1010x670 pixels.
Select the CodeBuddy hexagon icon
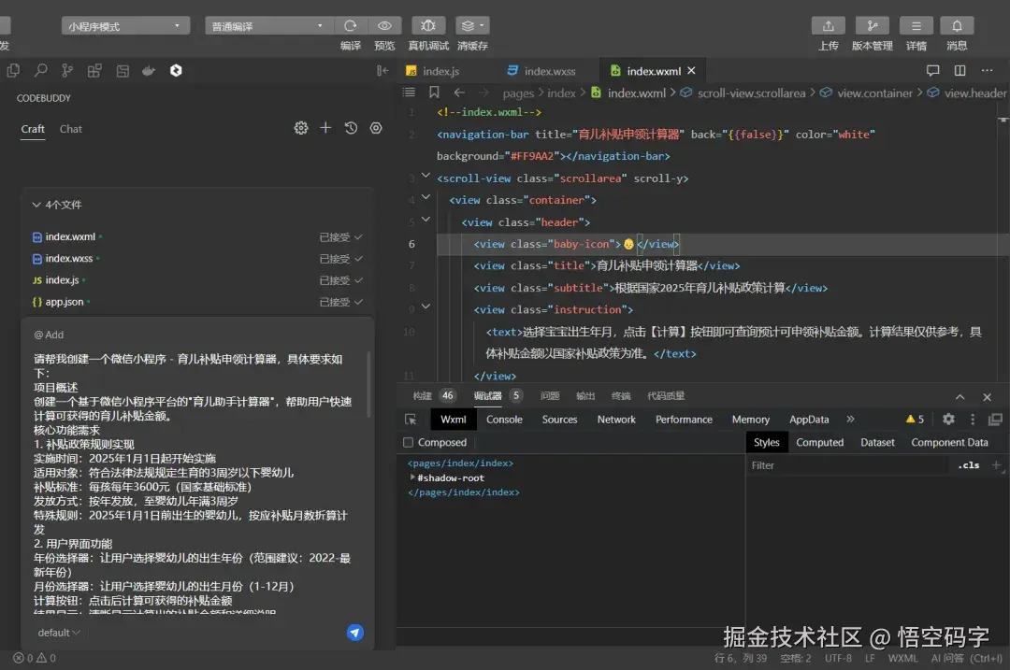pyautogui.click(x=176, y=71)
